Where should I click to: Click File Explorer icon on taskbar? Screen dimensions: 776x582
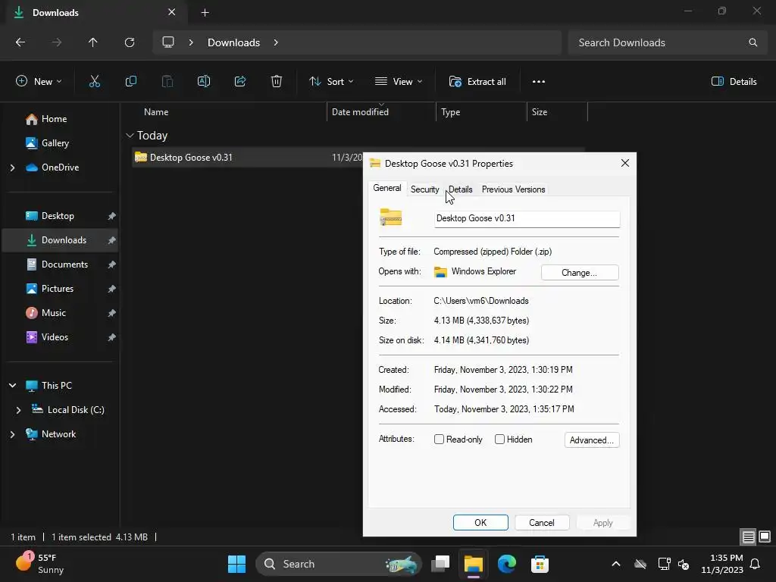(x=474, y=564)
